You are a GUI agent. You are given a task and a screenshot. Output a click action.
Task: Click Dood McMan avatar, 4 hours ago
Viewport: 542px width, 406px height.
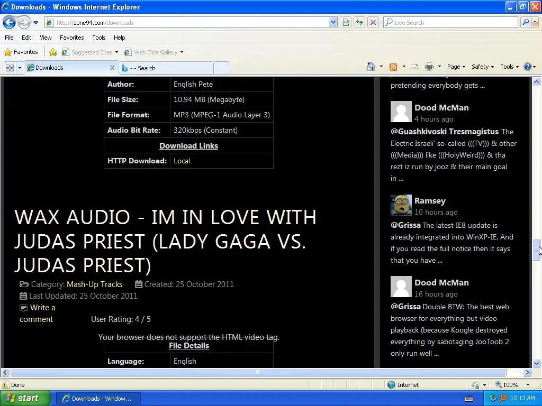(401, 112)
